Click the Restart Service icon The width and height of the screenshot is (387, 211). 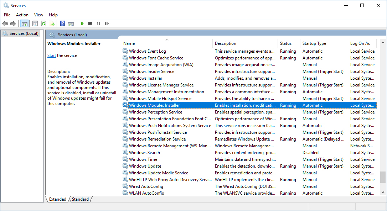pos(107,24)
